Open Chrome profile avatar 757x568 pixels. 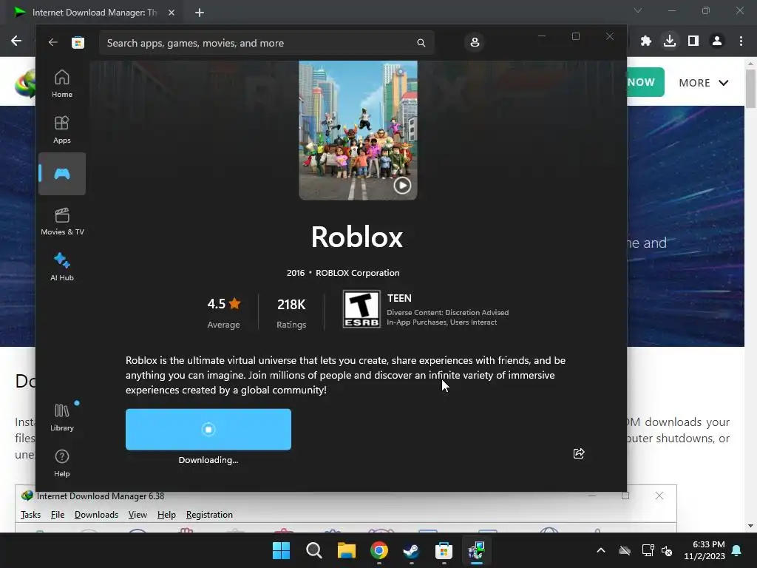tap(717, 41)
